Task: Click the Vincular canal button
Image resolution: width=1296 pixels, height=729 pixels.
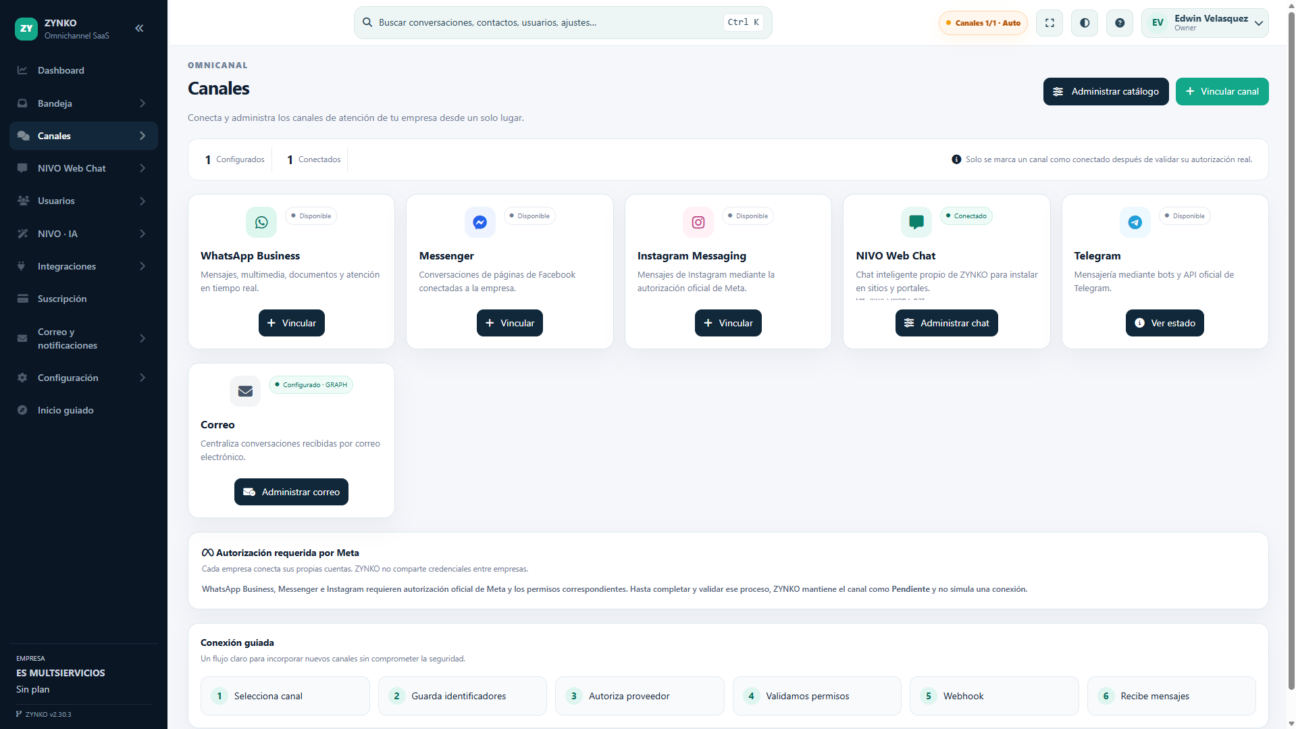Action: [x=1222, y=92]
